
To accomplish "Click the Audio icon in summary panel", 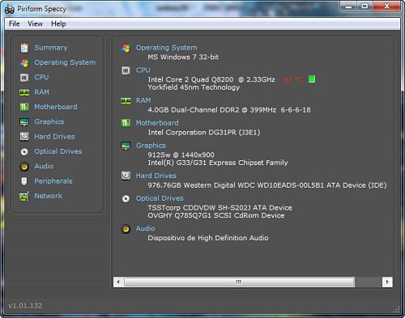I will [x=126, y=229].
